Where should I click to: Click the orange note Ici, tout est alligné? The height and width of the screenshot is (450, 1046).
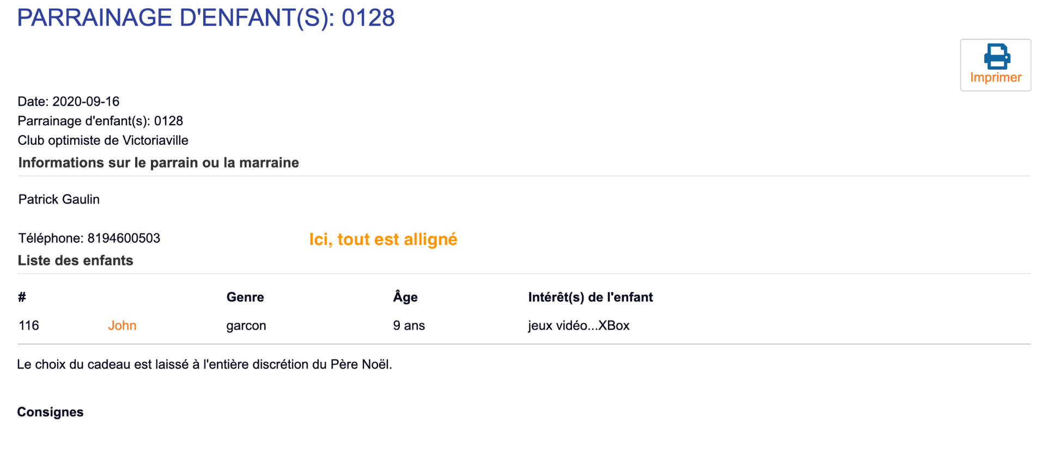click(383, 239)
